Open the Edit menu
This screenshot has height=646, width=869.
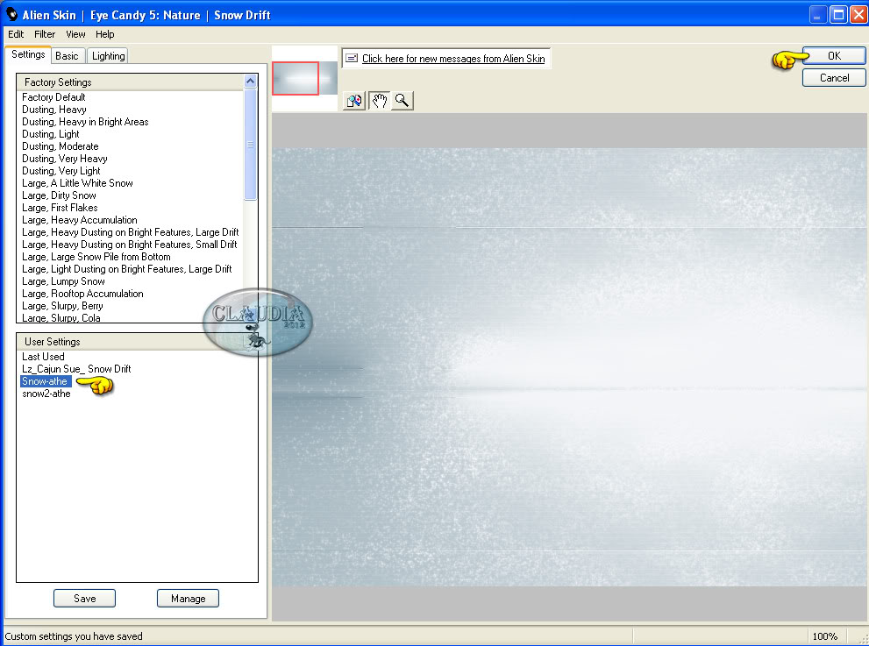click(16, 34)
